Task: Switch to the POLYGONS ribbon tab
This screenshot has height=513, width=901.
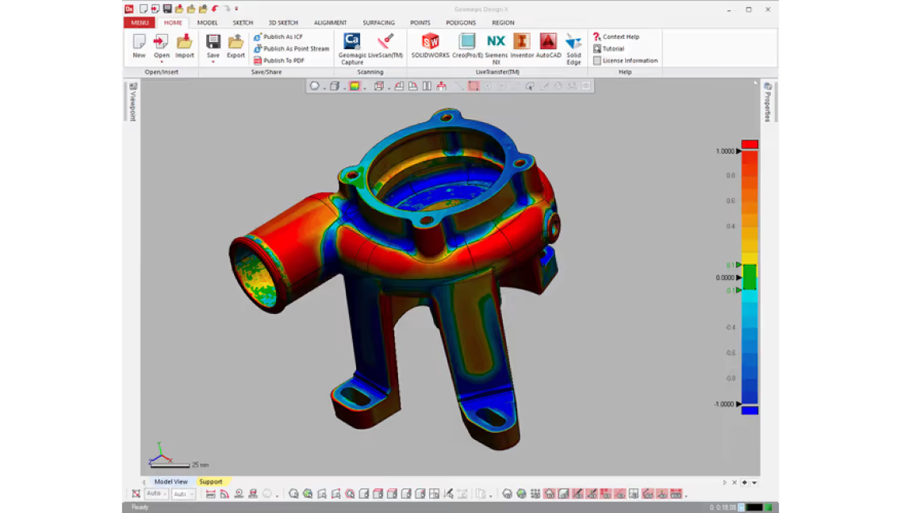Action: tap(461, 22)
